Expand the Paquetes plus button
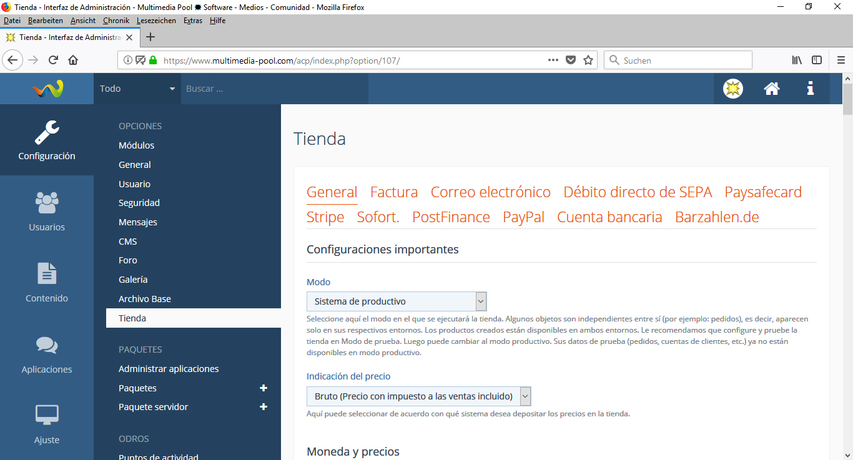This screenshot has width=853, height=460. 264,388
